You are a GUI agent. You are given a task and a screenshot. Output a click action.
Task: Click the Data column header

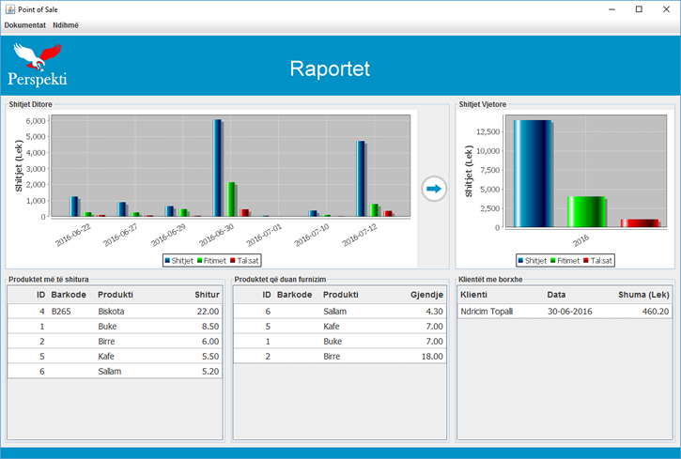556,295
